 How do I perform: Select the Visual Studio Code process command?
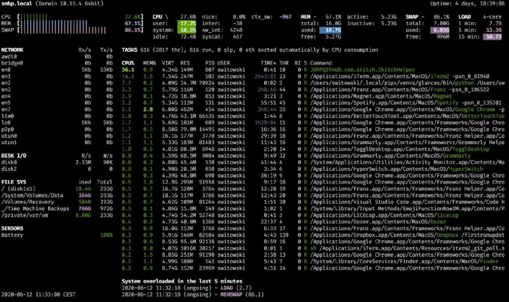point(407,202)
